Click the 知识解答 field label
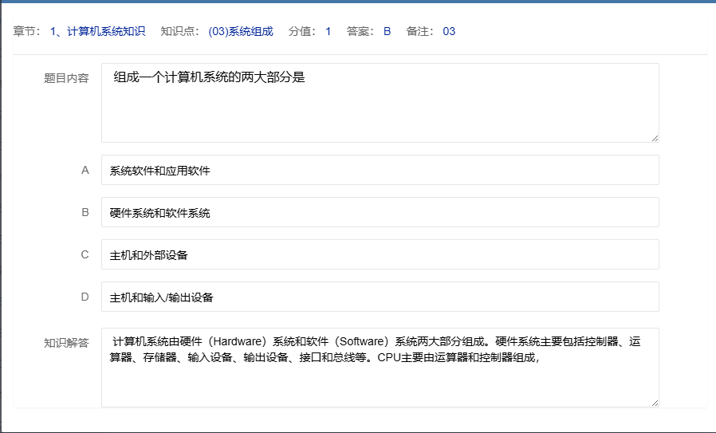 [x=66, y=343]
